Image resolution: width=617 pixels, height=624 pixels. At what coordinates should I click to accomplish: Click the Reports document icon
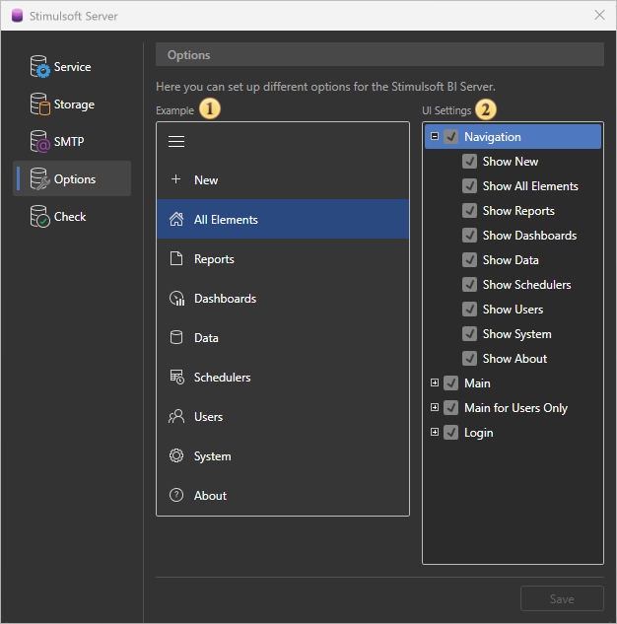[176, 259]
